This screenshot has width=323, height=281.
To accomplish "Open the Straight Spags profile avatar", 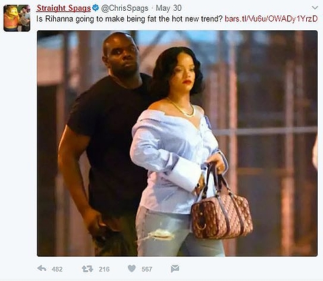I will [17, 18].
